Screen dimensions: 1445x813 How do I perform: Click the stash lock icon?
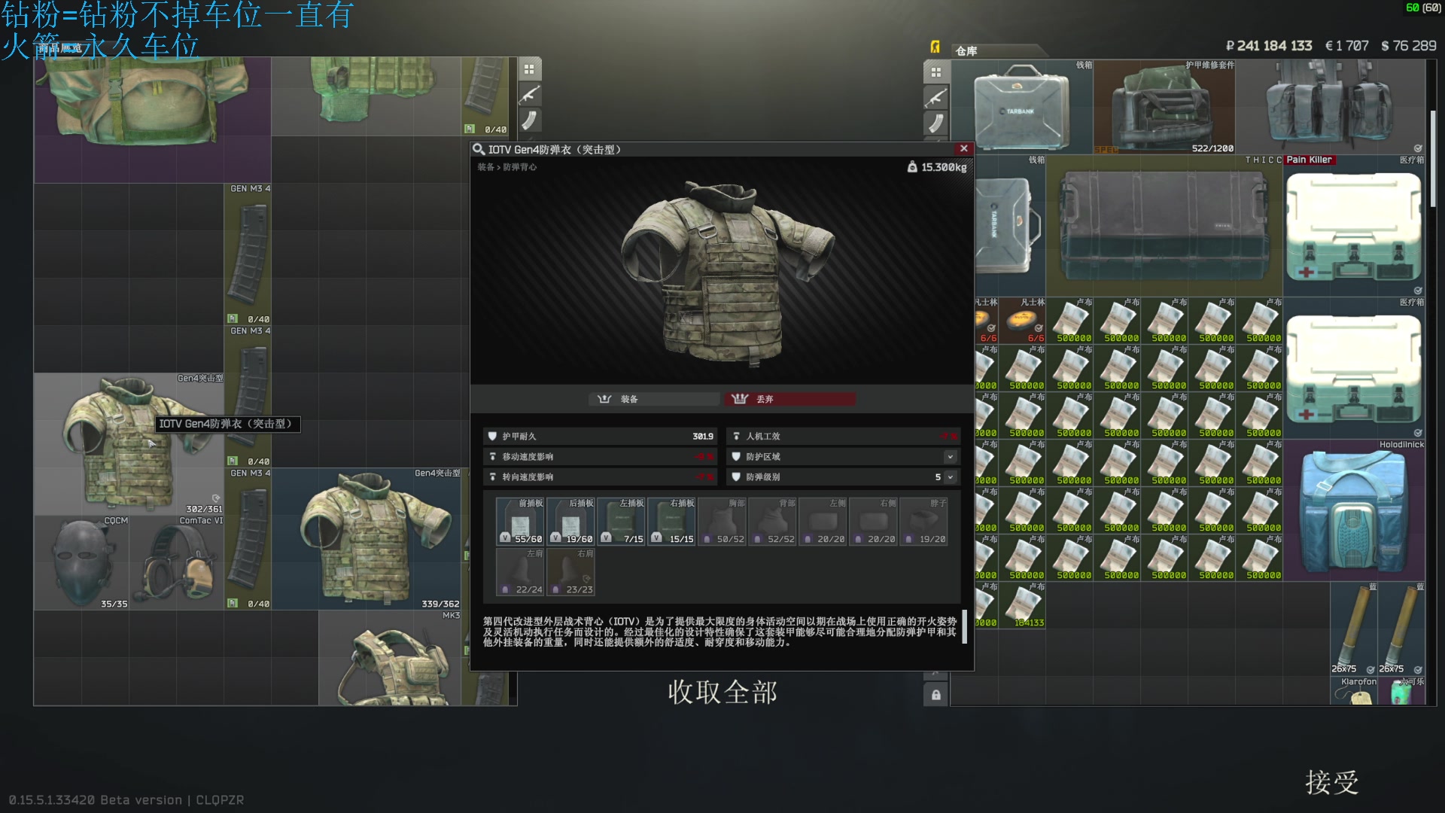[935, 695]
